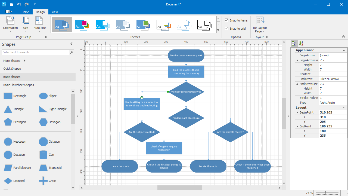Collapse the BeginPoint property node

[297, 112]
